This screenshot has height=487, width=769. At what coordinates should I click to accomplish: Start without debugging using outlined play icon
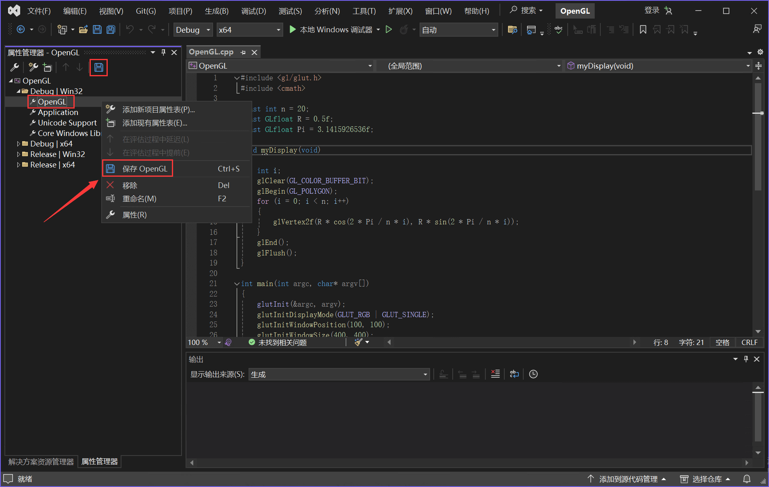(389, 29)
